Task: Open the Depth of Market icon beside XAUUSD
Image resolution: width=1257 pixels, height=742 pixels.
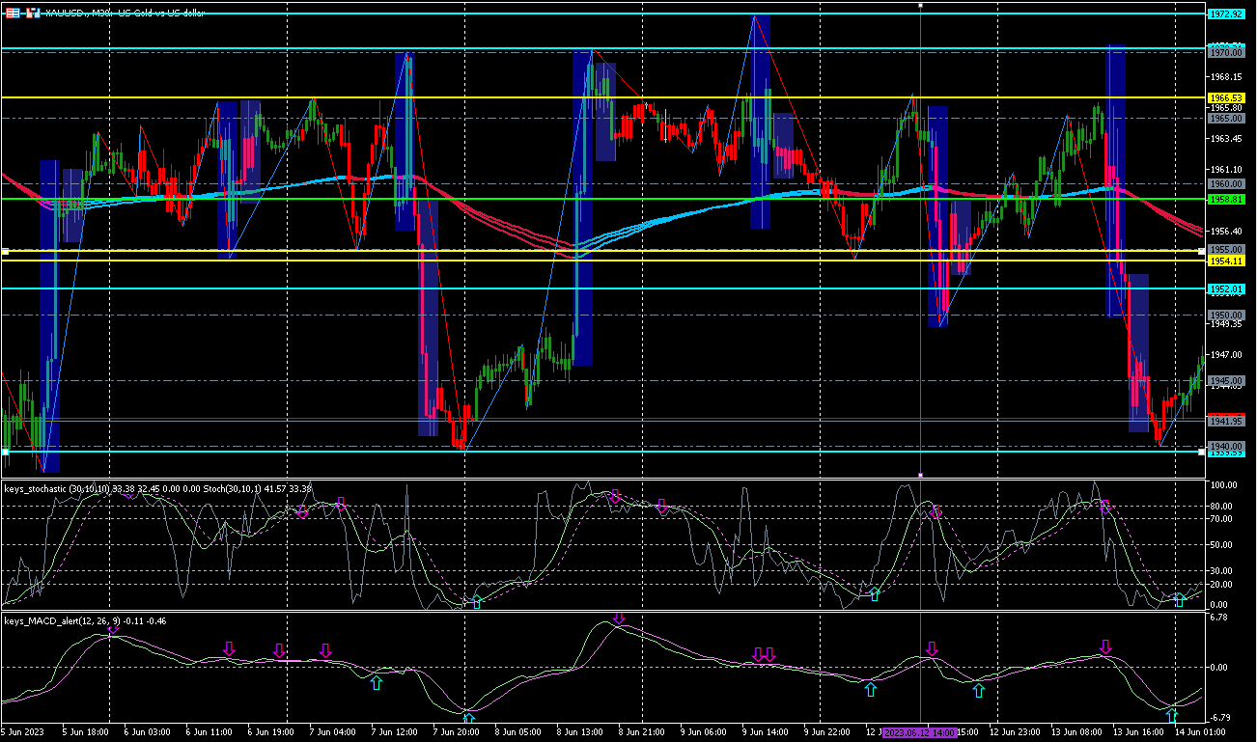Action: [12, 13]
